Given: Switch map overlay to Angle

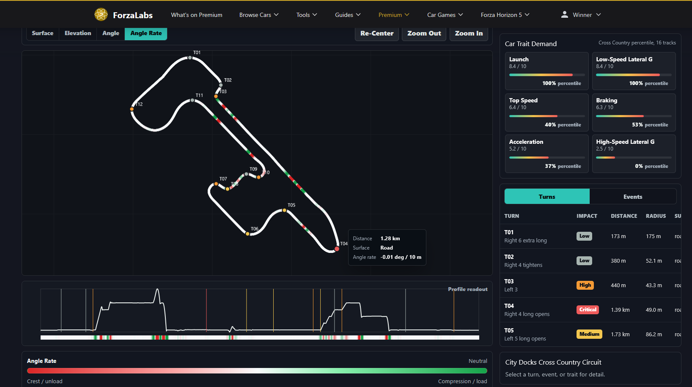Looking at the screenshot, I should click(x=111, y=33).
